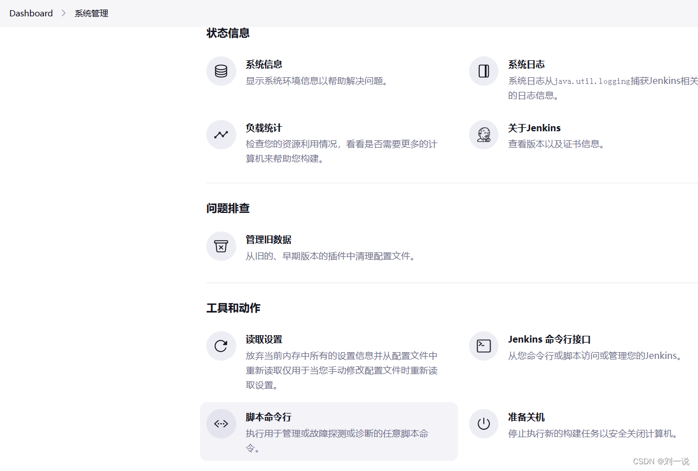Open 关于Jenkins title link

534,128
